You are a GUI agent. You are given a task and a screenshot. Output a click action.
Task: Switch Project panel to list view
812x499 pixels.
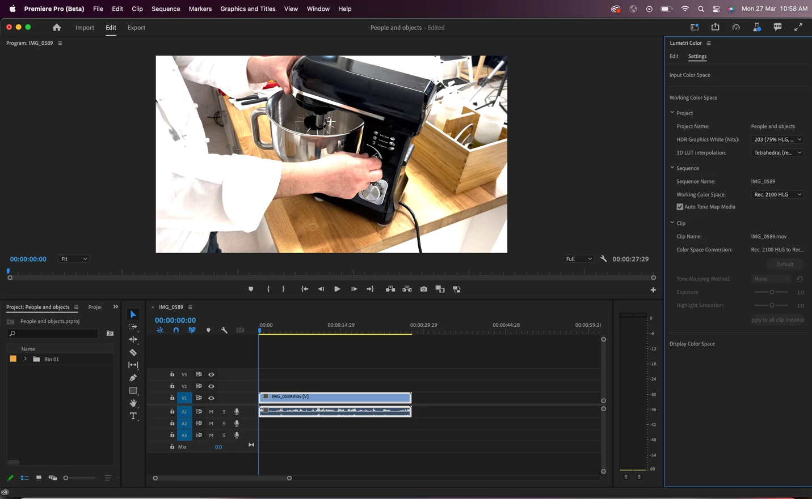coord(24,478)
